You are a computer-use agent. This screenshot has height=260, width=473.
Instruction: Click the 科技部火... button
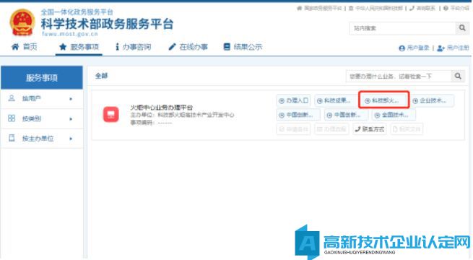pos(383,100)
